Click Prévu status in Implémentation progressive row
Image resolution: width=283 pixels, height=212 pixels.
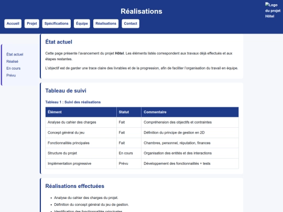tap(129, 163)
